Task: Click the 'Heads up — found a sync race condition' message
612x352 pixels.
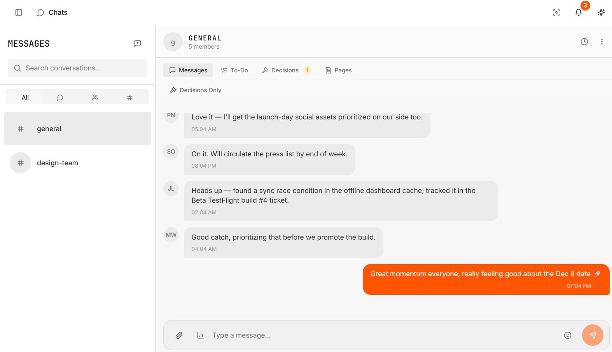Action: coord(341,201)
